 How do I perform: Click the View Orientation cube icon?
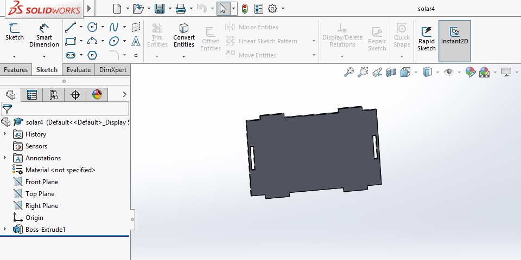coord(405,72)
